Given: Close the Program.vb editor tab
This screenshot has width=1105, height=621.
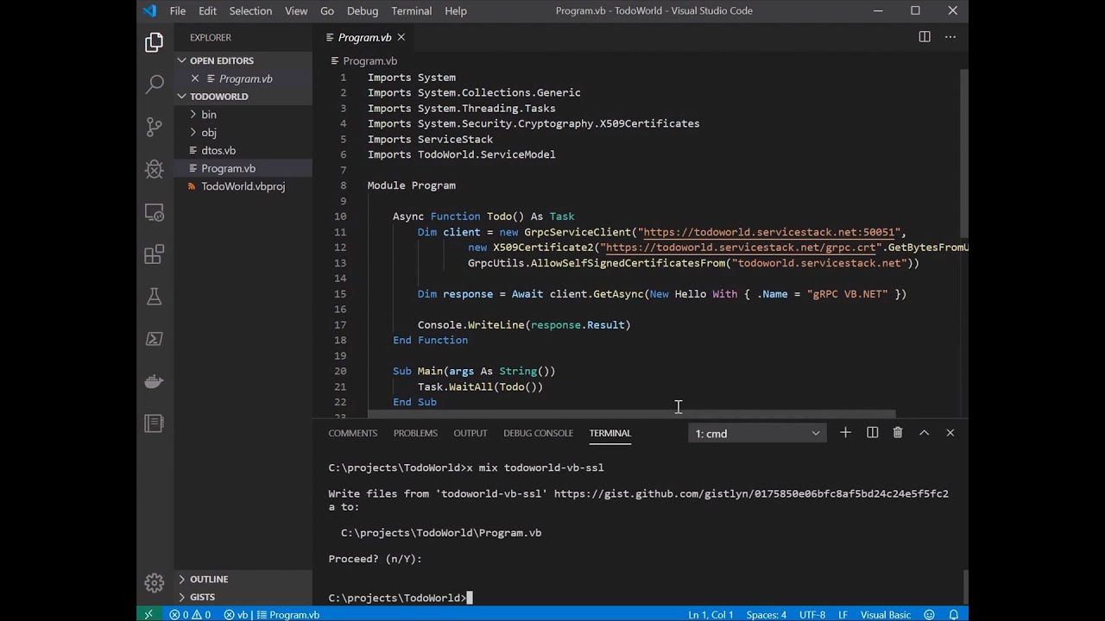Looking at the screenshot, I should point(401,37).
